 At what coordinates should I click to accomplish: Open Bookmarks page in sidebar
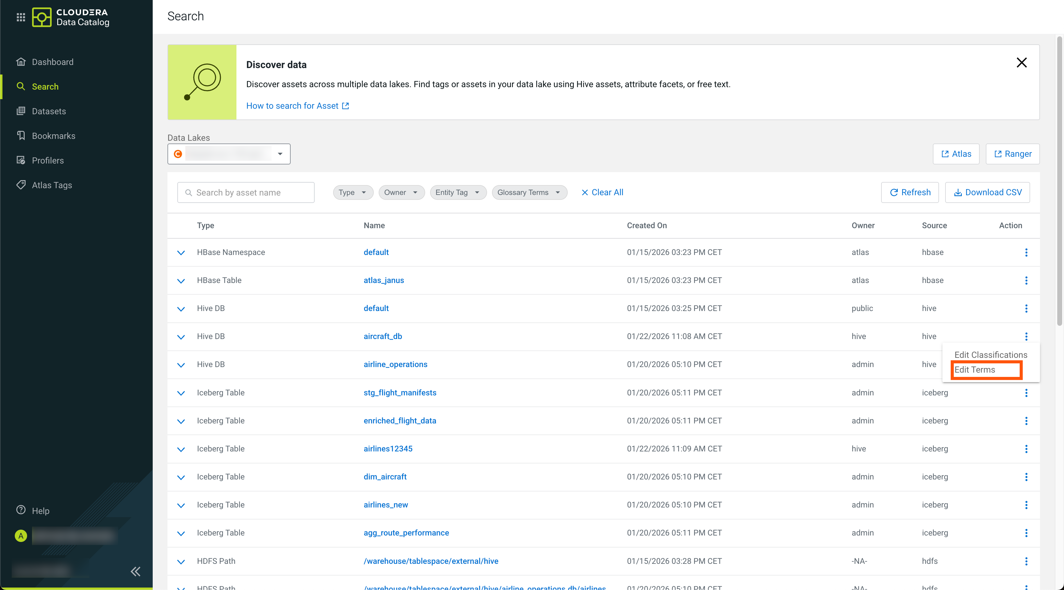pyautogui.click(x=53, y=136)
